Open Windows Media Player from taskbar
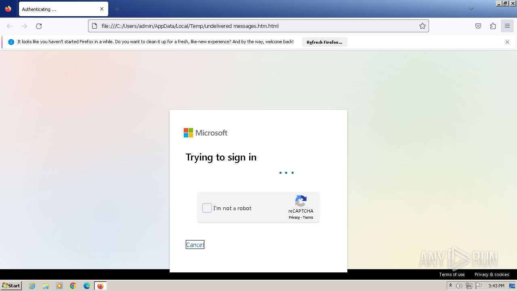This screenshot has height=291, width=517. coord(59,286)
